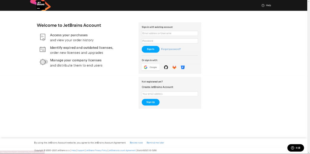Open the support chat widget button

pyautogui.click(x=295, y=148)
